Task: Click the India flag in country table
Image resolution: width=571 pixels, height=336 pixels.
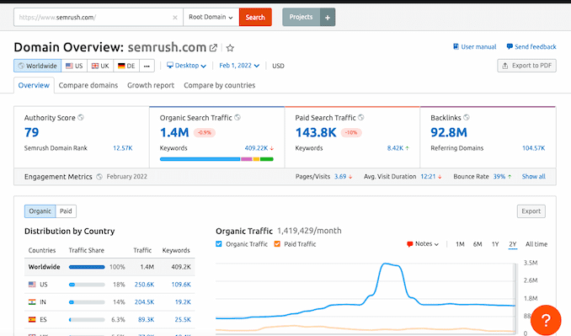Action: [x=32, y=301]
